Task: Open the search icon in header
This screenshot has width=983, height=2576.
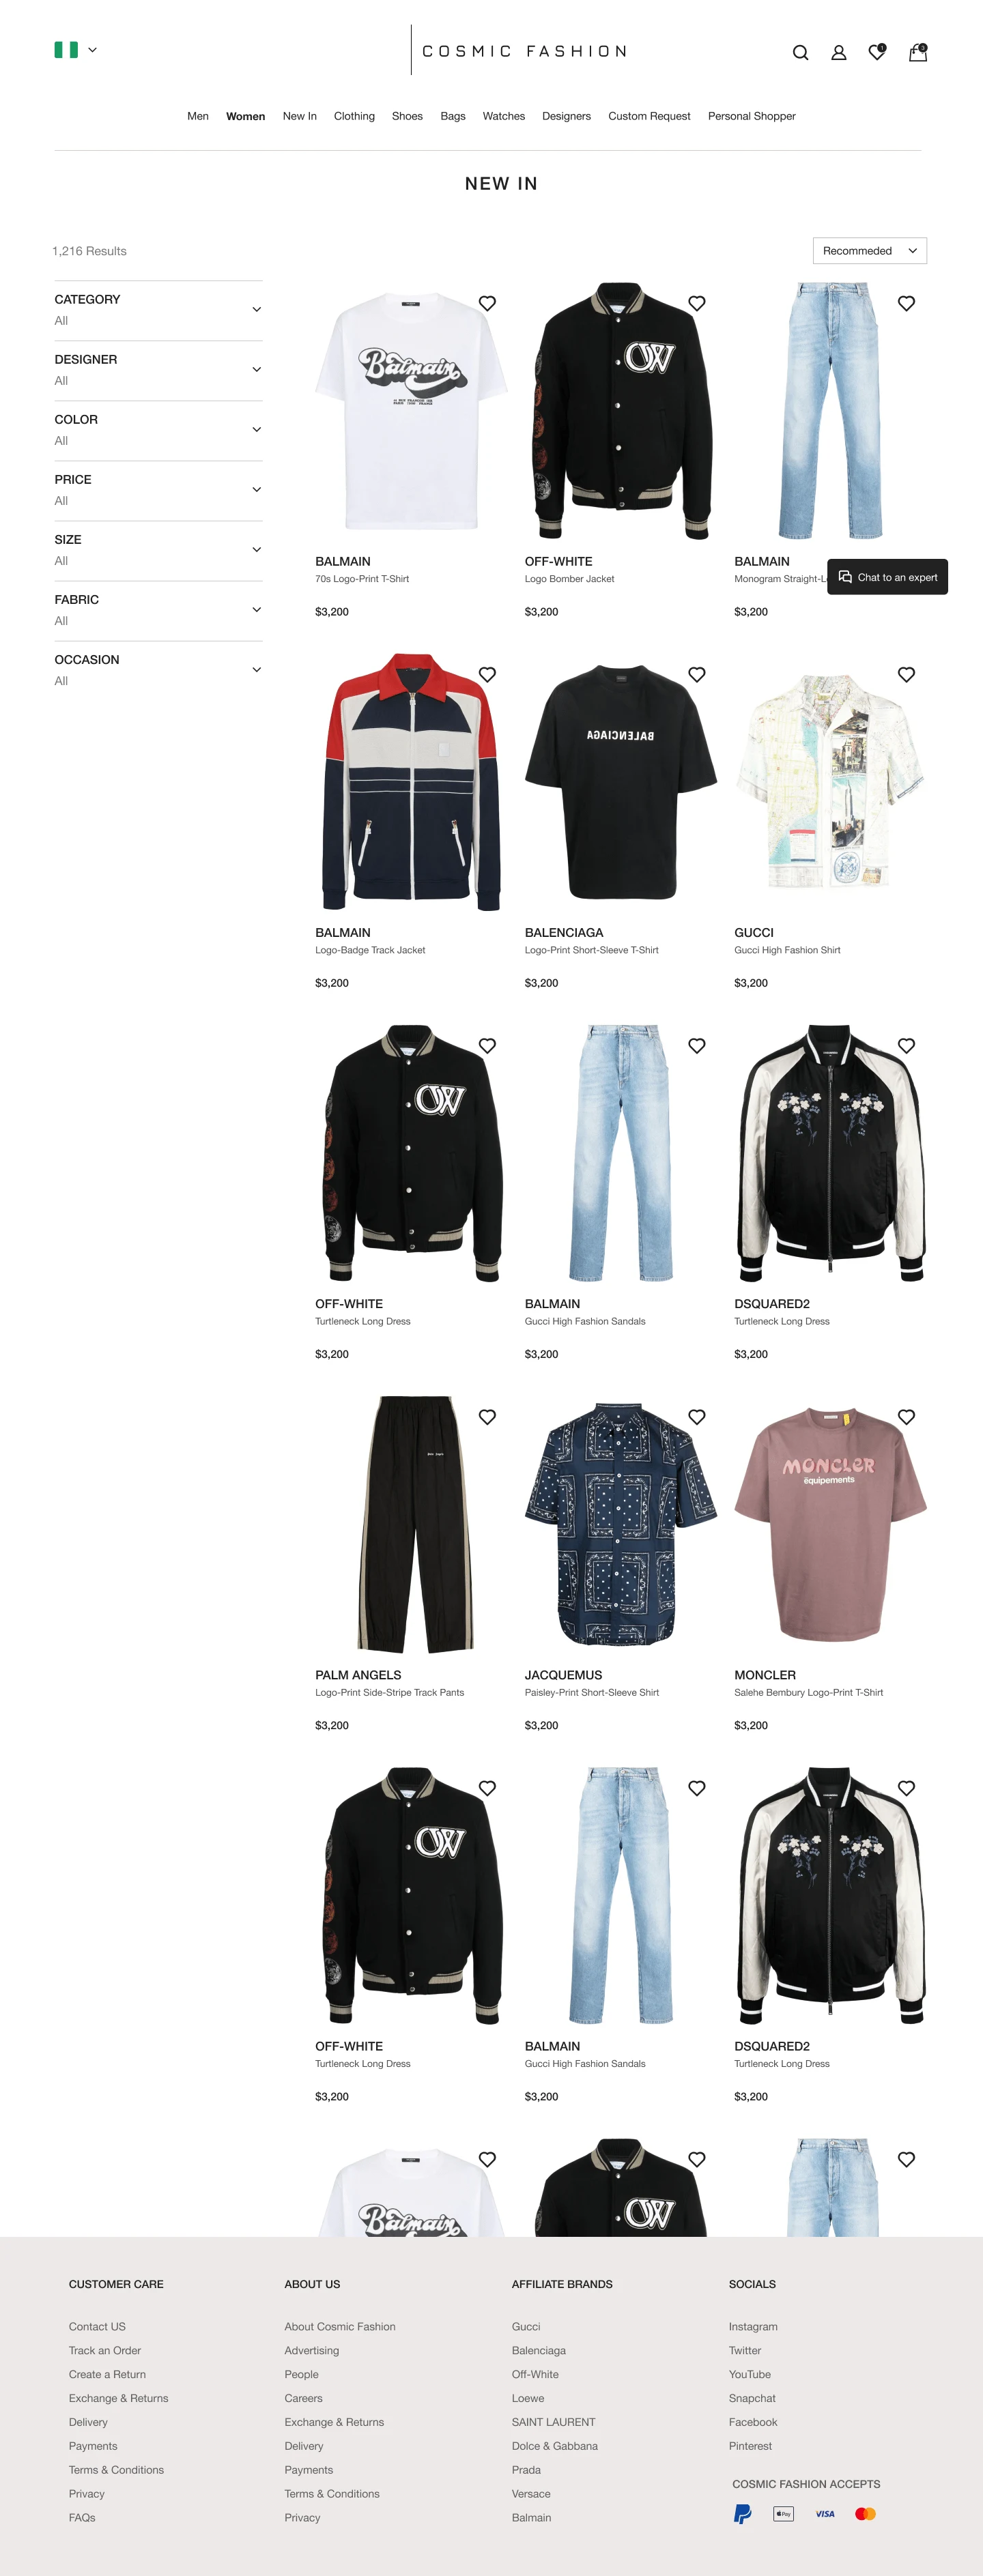Action: pyautogui.click(x=800, y=53)
